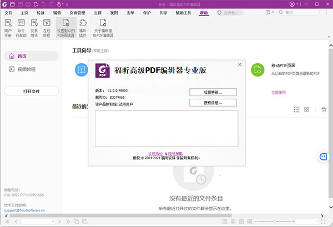
Task: Go to previous page arrow in status bar
Action: (x=16, y=221)
